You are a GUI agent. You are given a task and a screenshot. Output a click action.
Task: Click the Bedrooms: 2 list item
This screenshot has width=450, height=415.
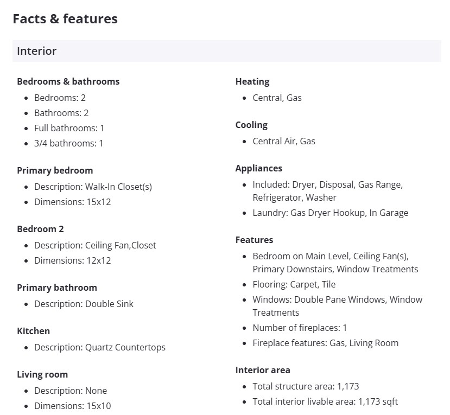[60, 98]
